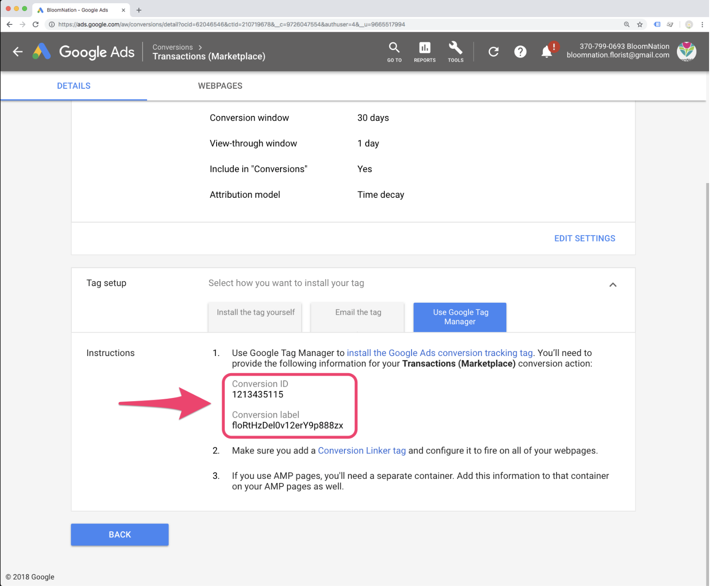Click the browser forward arrow

pyautogui.click(x=23, y=24)
